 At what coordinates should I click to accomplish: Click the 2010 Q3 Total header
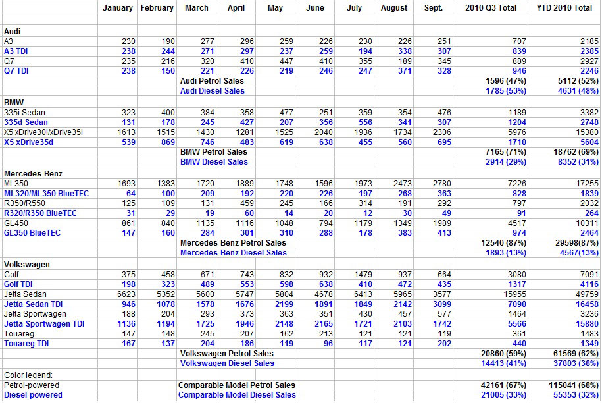tap(491, 8)
